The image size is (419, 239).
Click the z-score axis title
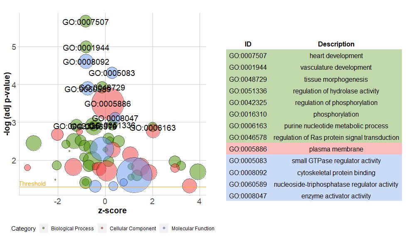tap(112, 210)
